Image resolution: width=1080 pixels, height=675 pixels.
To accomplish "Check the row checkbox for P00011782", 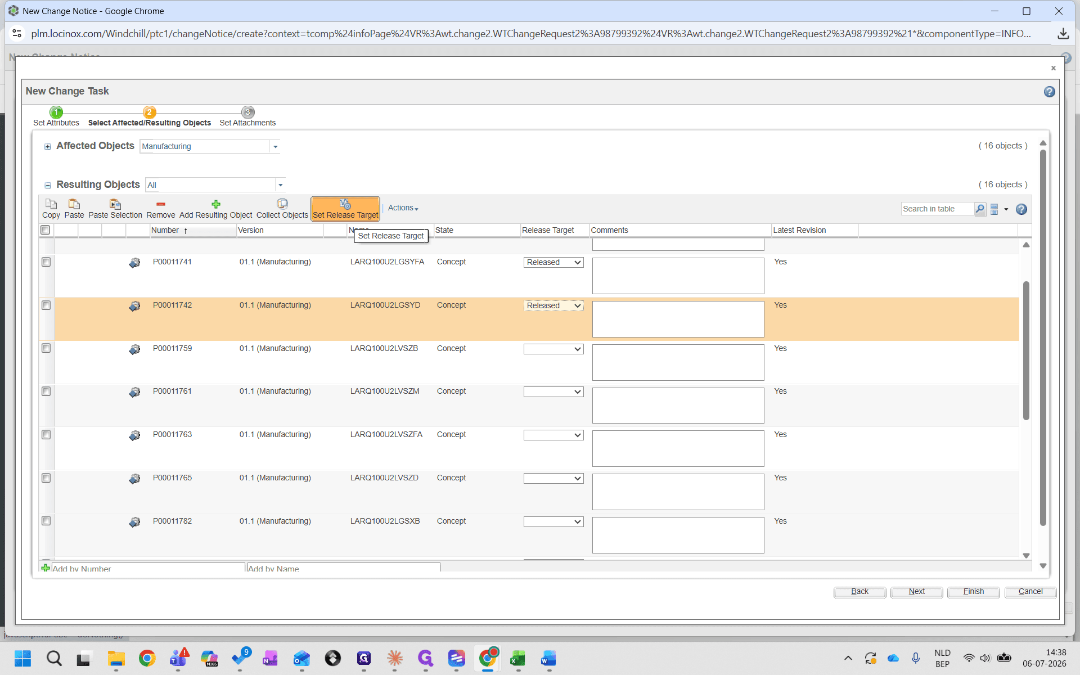I will [46, 521].
